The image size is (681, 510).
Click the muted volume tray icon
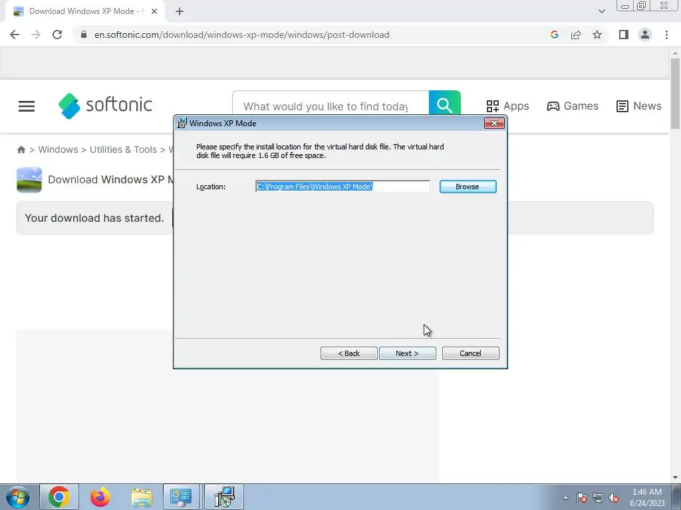(x=614, y=497)
